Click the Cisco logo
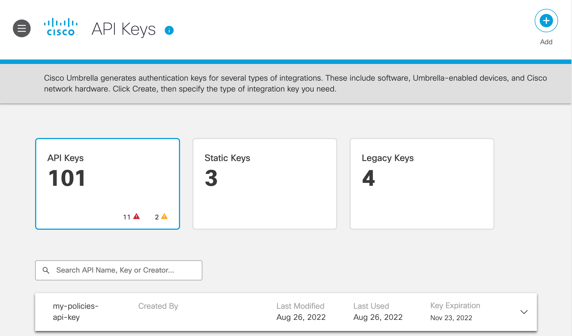This screenshot has width=572, height=336. [60, 26]
